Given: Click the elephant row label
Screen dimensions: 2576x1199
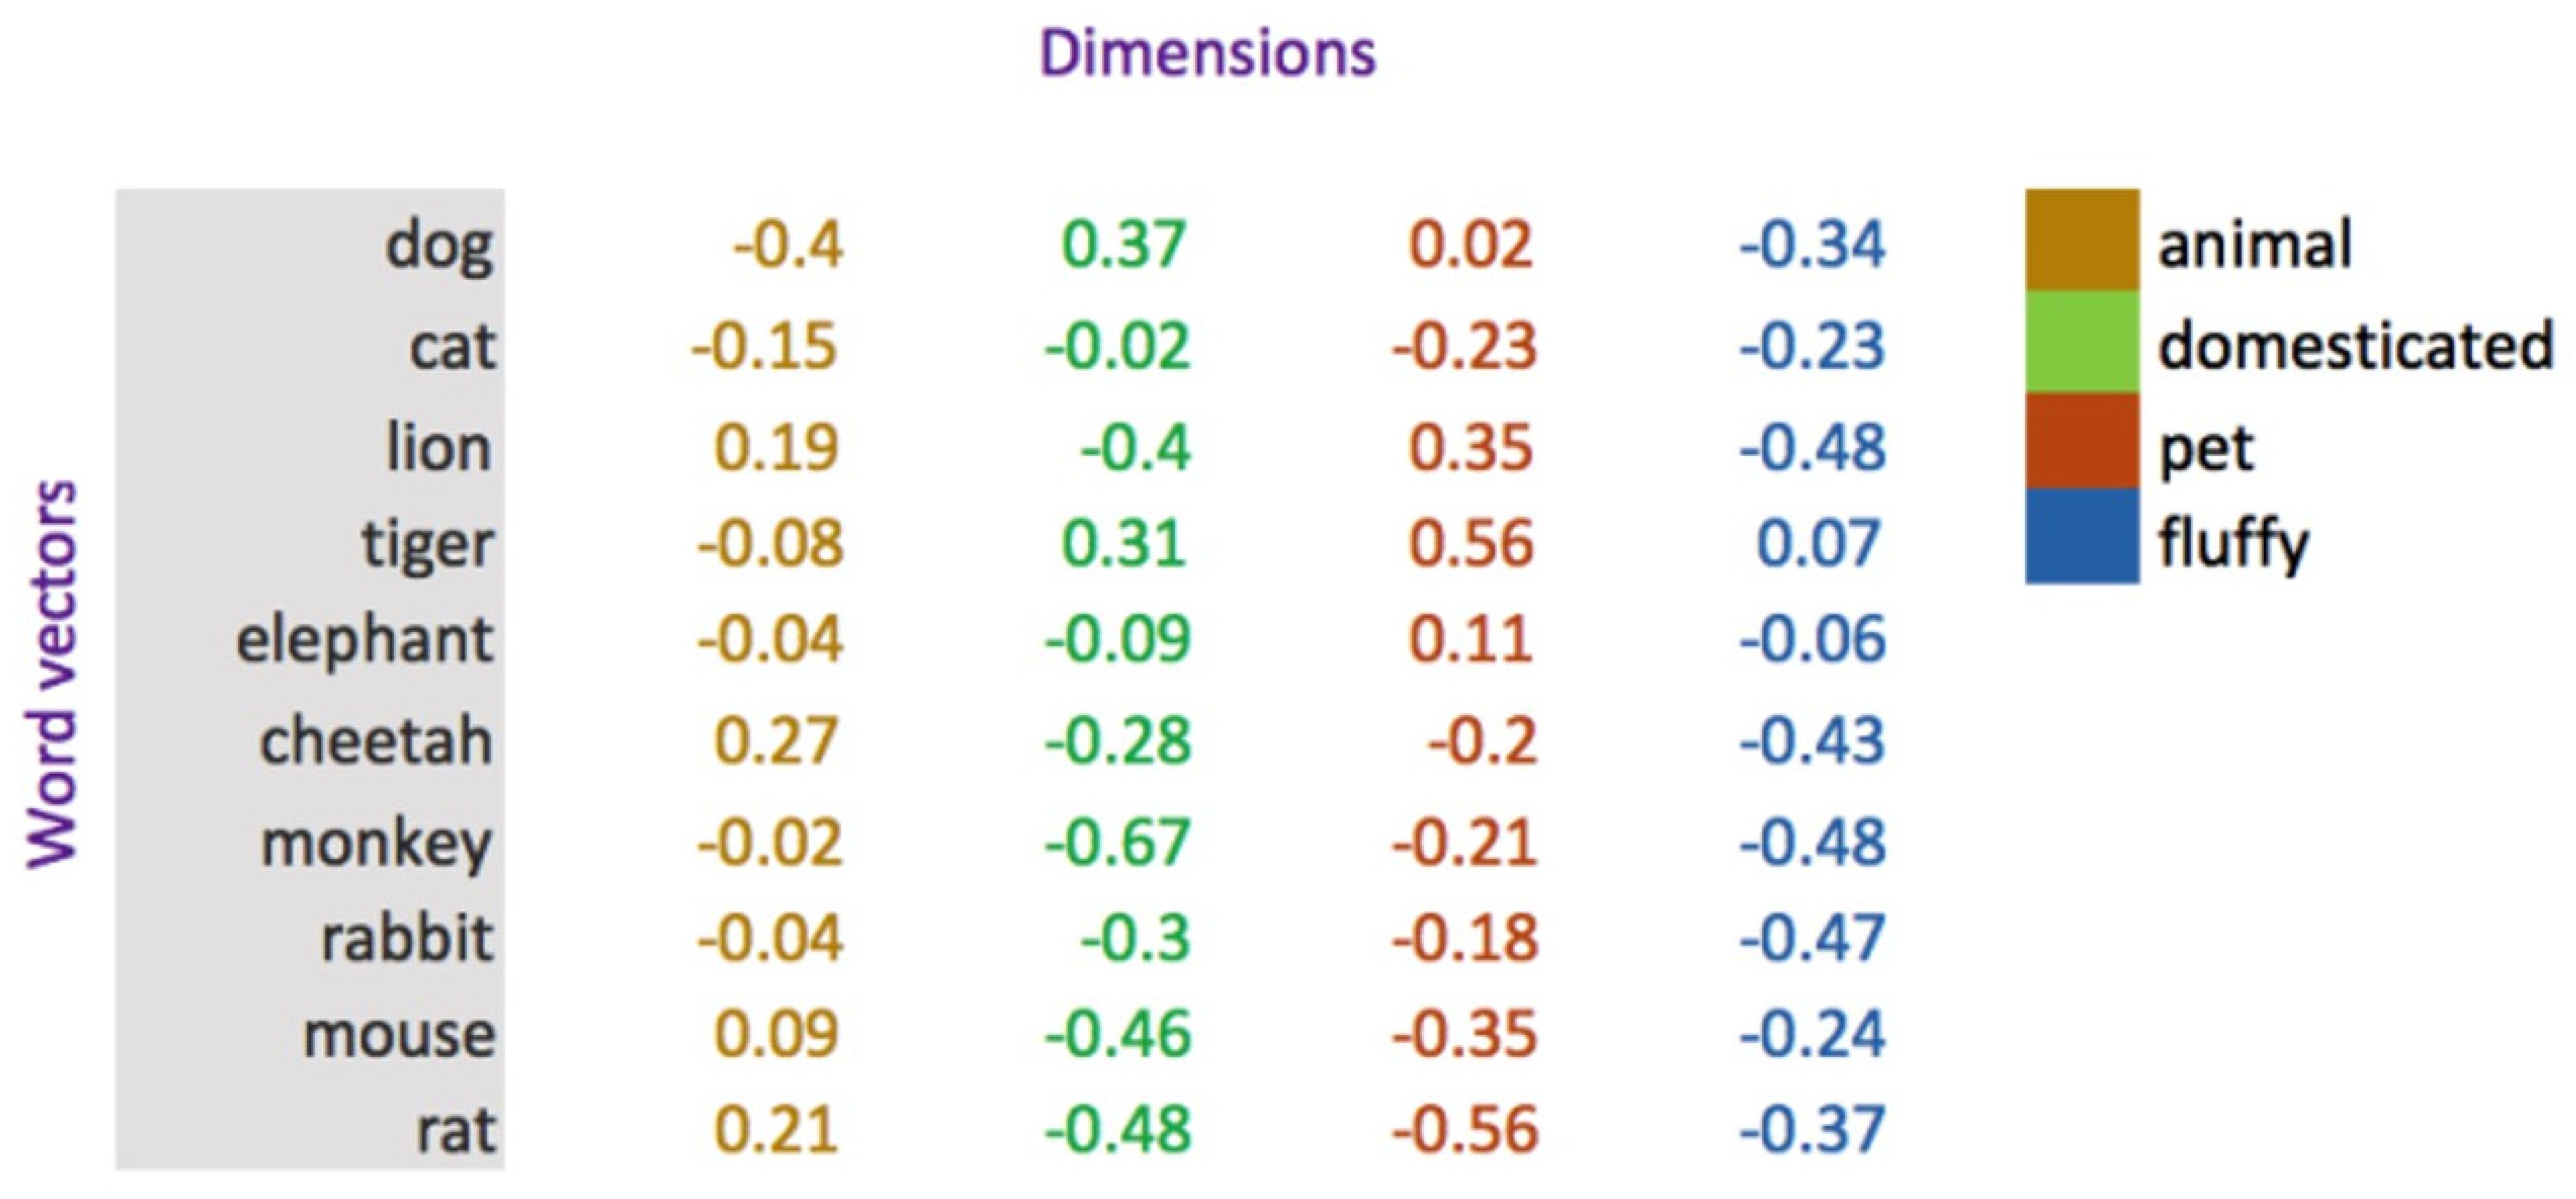Looking at the screenshot, I should tap(364, 640).
